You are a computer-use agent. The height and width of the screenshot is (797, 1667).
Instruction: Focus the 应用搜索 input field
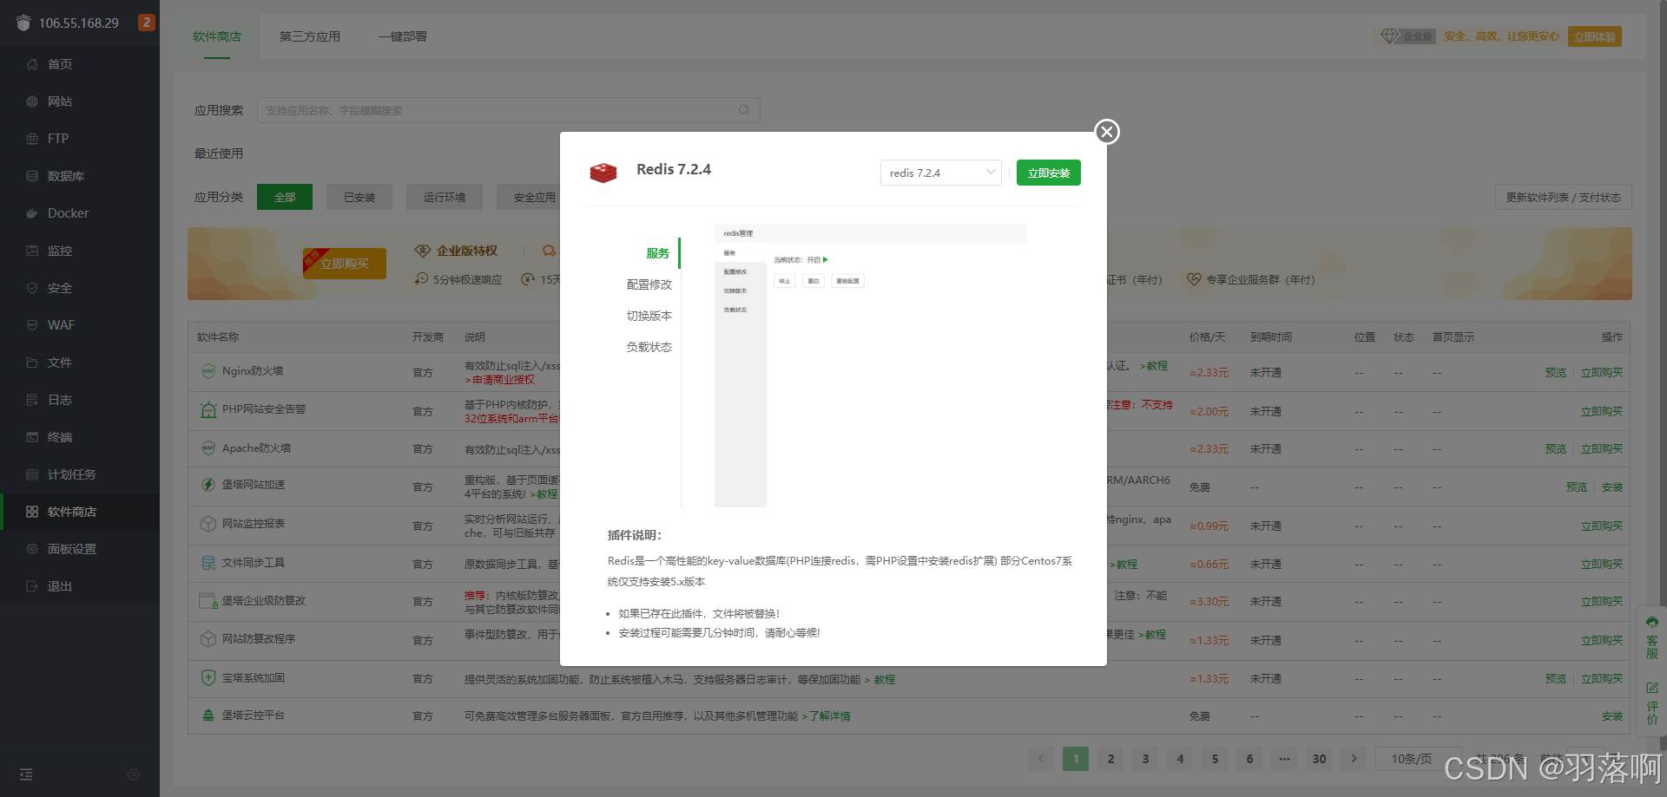click(508, 110)
